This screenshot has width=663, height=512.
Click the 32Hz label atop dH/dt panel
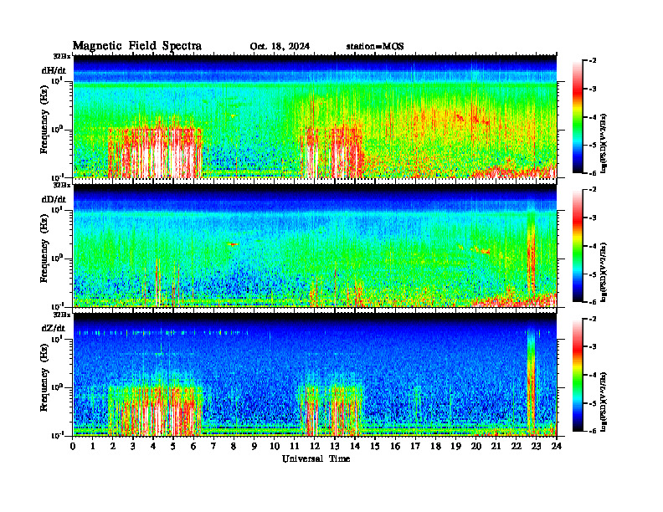point(62,56)
